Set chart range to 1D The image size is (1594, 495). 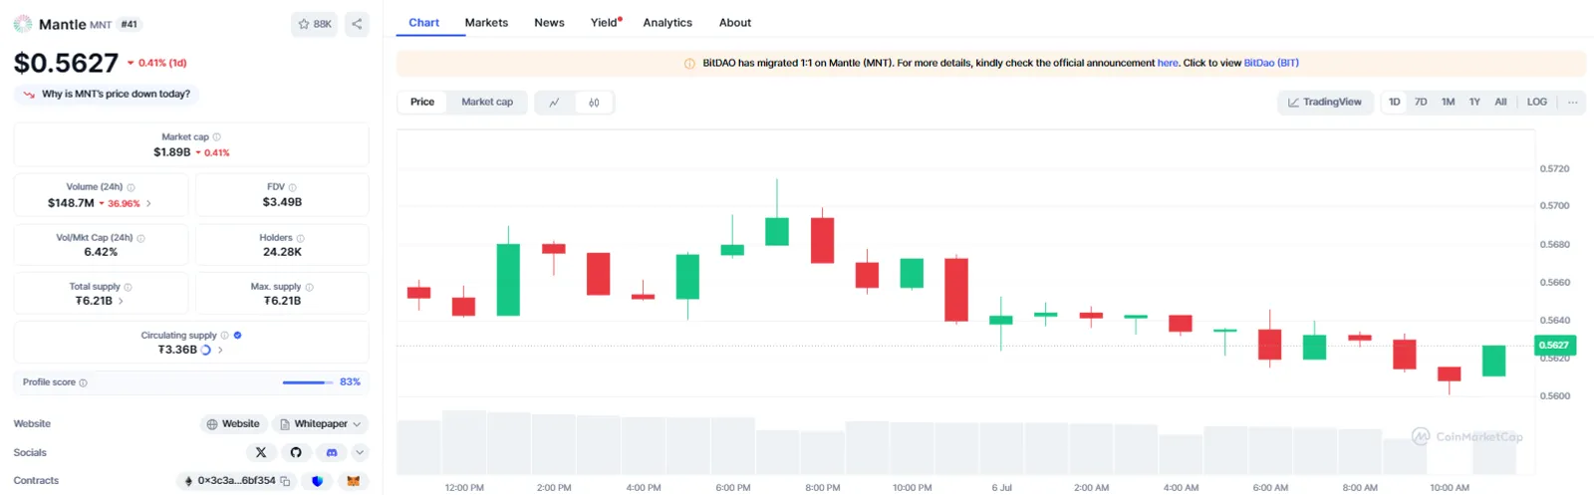tap(1395, 102)
